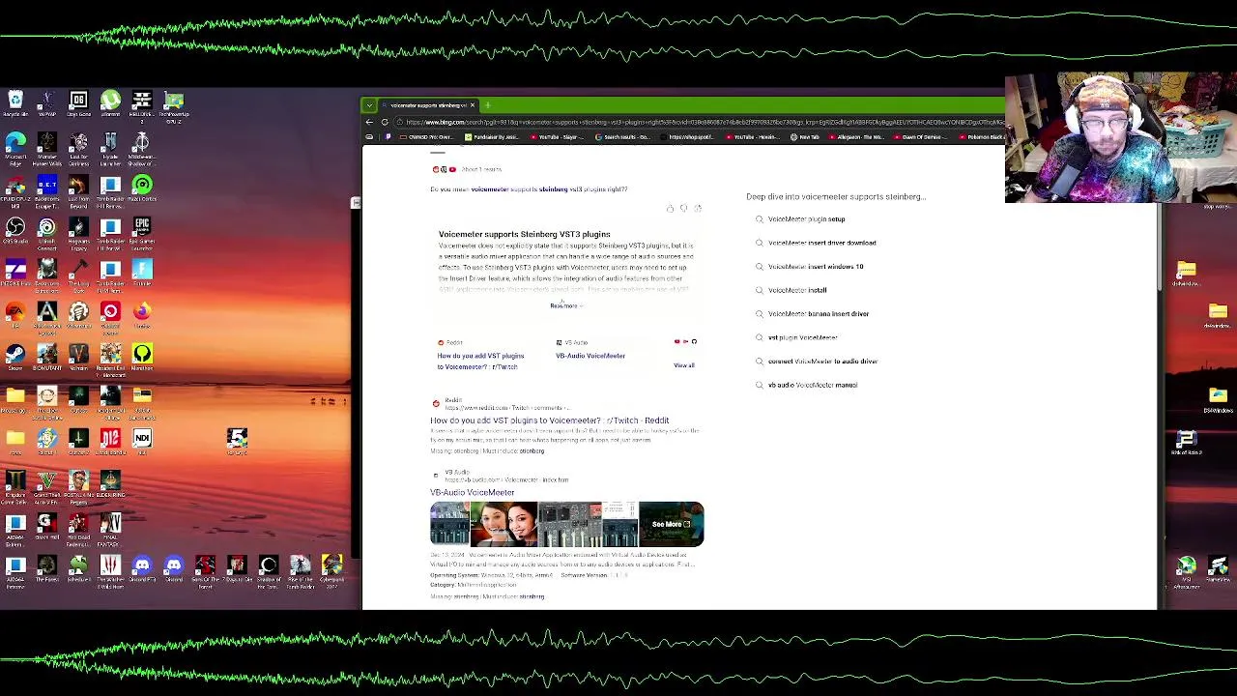Open the ELDEN RING desktop shortcut
The height and width of the screenshot is (696, 1237).
click(x=110, y=481)
